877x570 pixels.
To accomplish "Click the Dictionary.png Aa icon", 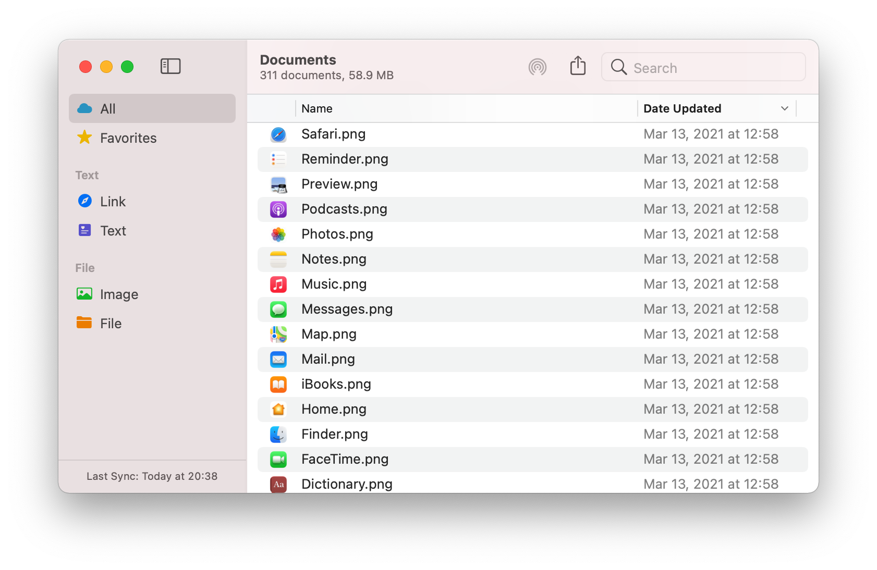I will click(278, 485).
